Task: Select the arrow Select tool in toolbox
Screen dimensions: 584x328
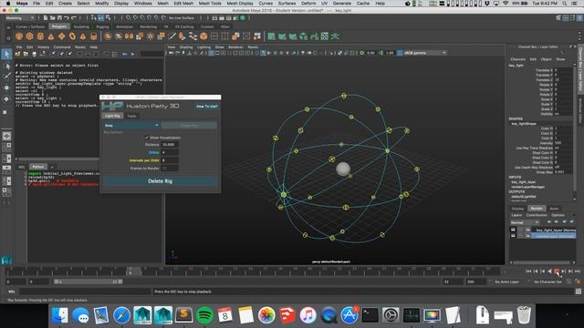Action: pyautogui.click(x=6, y=55)
